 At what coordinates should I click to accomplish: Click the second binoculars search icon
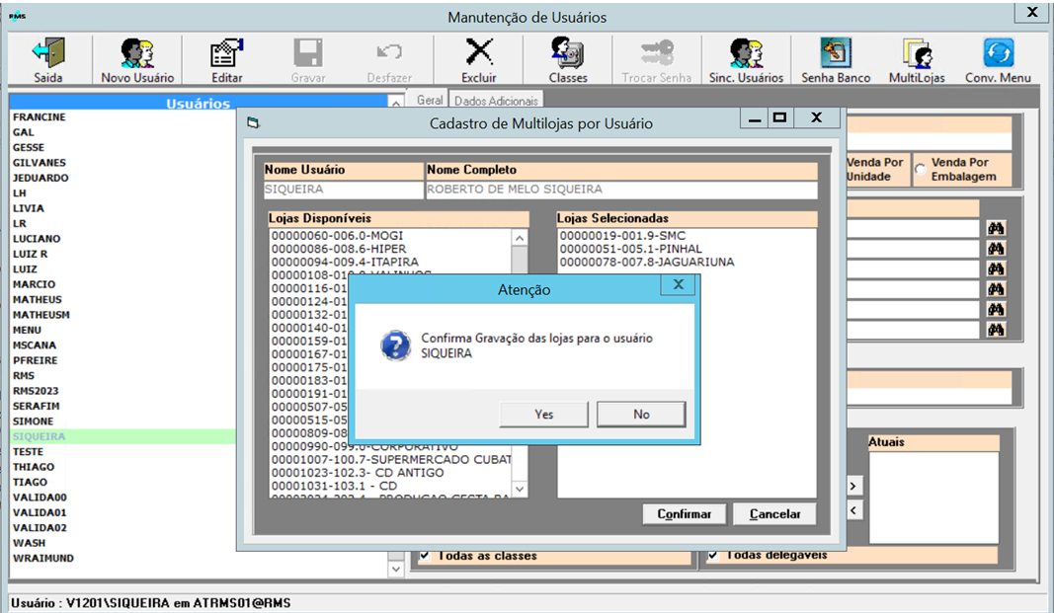[x=996, y=249]
